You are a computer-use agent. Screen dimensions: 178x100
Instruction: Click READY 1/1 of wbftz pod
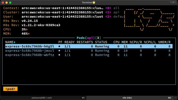point(67,55)
